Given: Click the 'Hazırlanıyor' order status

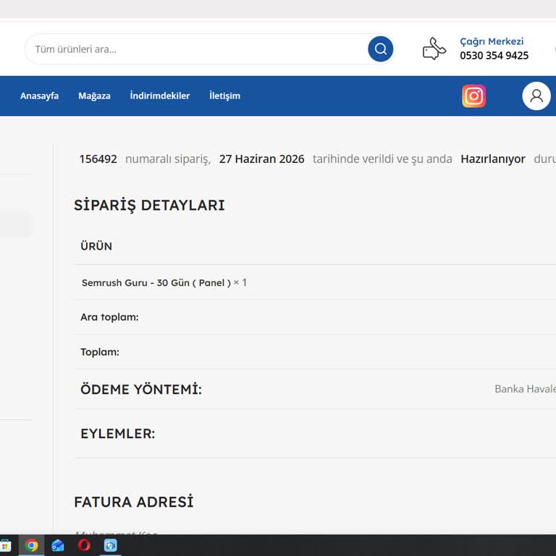Looking at the screenshot, I should point(493,159).
